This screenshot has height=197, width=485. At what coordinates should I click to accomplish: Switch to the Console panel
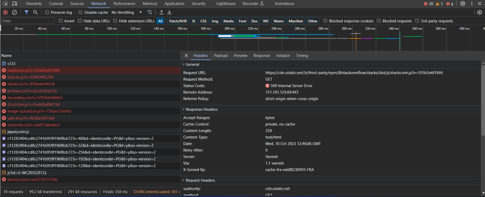coord(56,4)
